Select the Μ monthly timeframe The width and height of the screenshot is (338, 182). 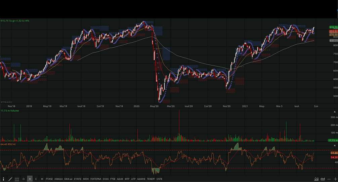coord(42,179)
